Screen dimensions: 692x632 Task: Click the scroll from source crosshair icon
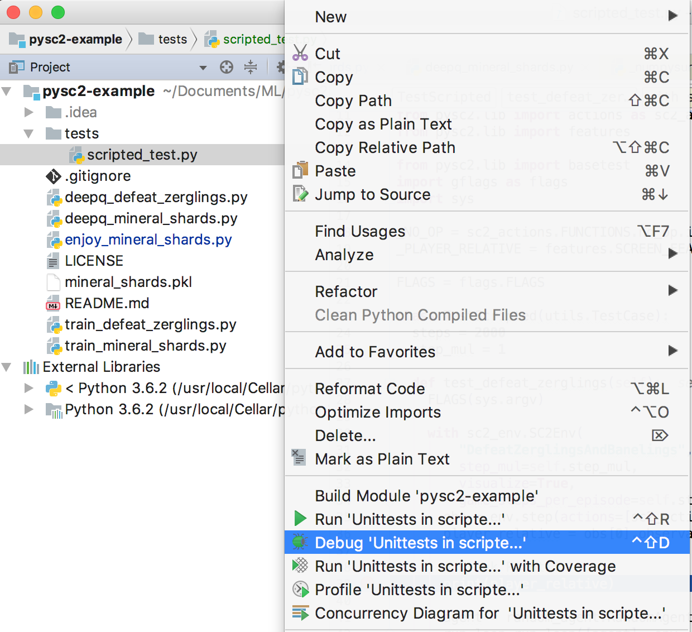(x=227, y=67)
